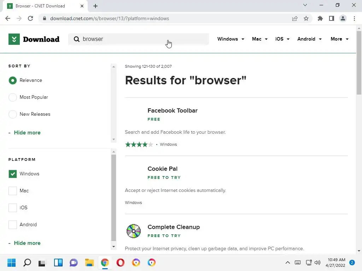The image size is (362, 271).
Task: Open the Complete Cleanup result
Action: click(x=174, y=227)
